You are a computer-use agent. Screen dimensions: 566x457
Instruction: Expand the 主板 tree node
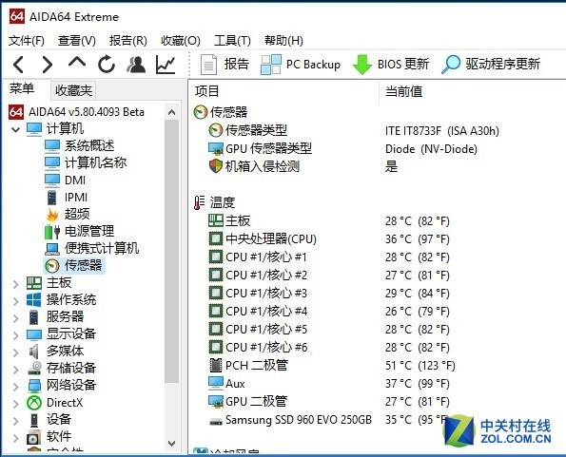15,284
